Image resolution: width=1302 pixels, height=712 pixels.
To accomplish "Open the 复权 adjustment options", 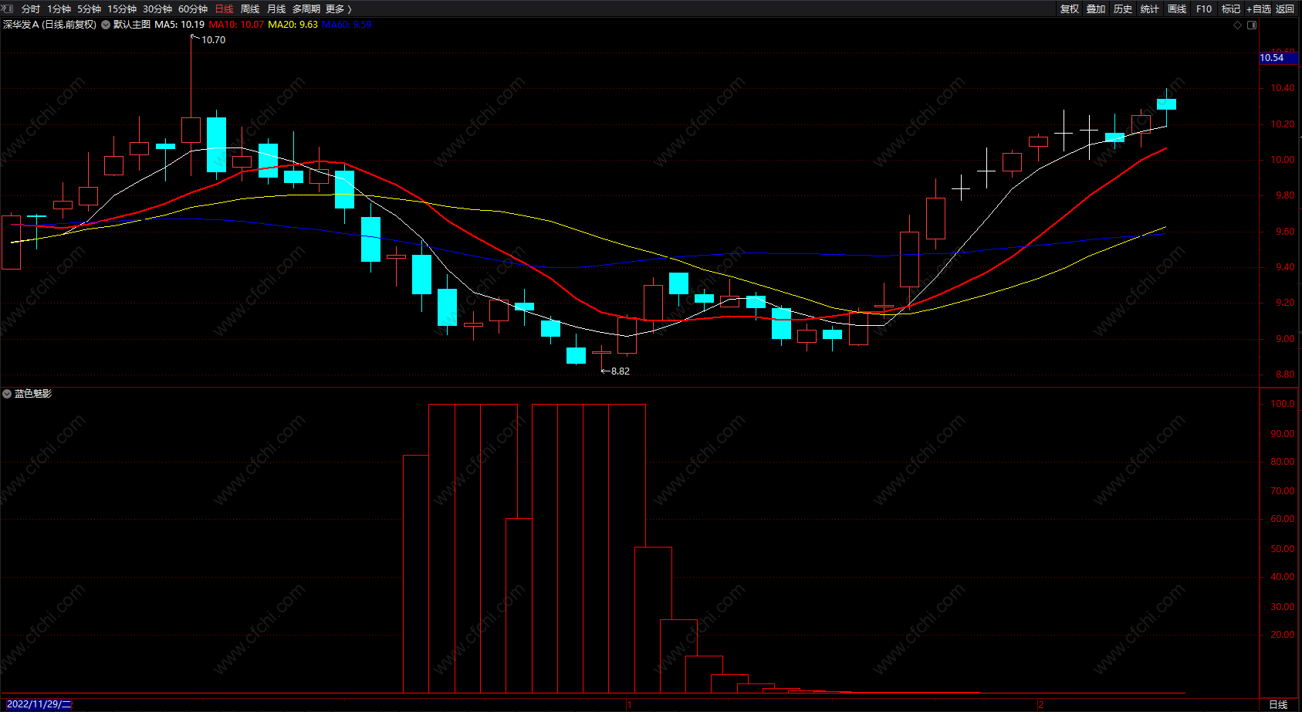I will (x=1070, y=8).
